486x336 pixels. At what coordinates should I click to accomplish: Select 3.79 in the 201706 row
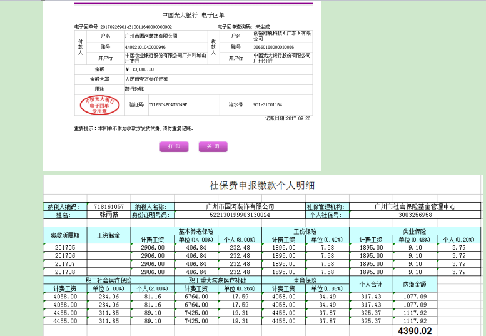point(458,255)
